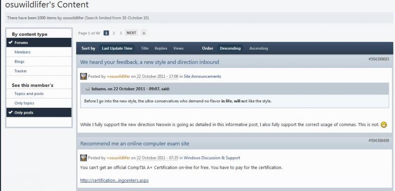Select the Forums content type filter
395x191 pixels.
click(x=39, y=42)
